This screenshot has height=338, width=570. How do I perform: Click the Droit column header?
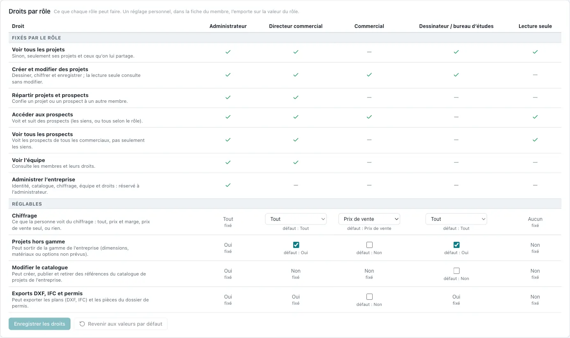18,26
